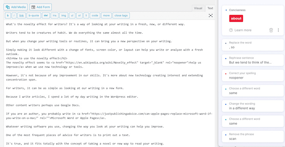Viewport: 285px width, 147px height.
Task: Insert the more tag
Action: pos(106,15)
